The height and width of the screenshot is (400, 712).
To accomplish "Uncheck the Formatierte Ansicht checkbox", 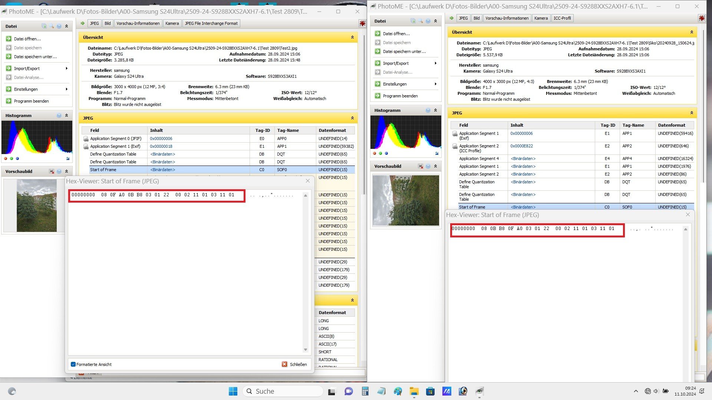I will pyautogui.click(x=73, y=364).
